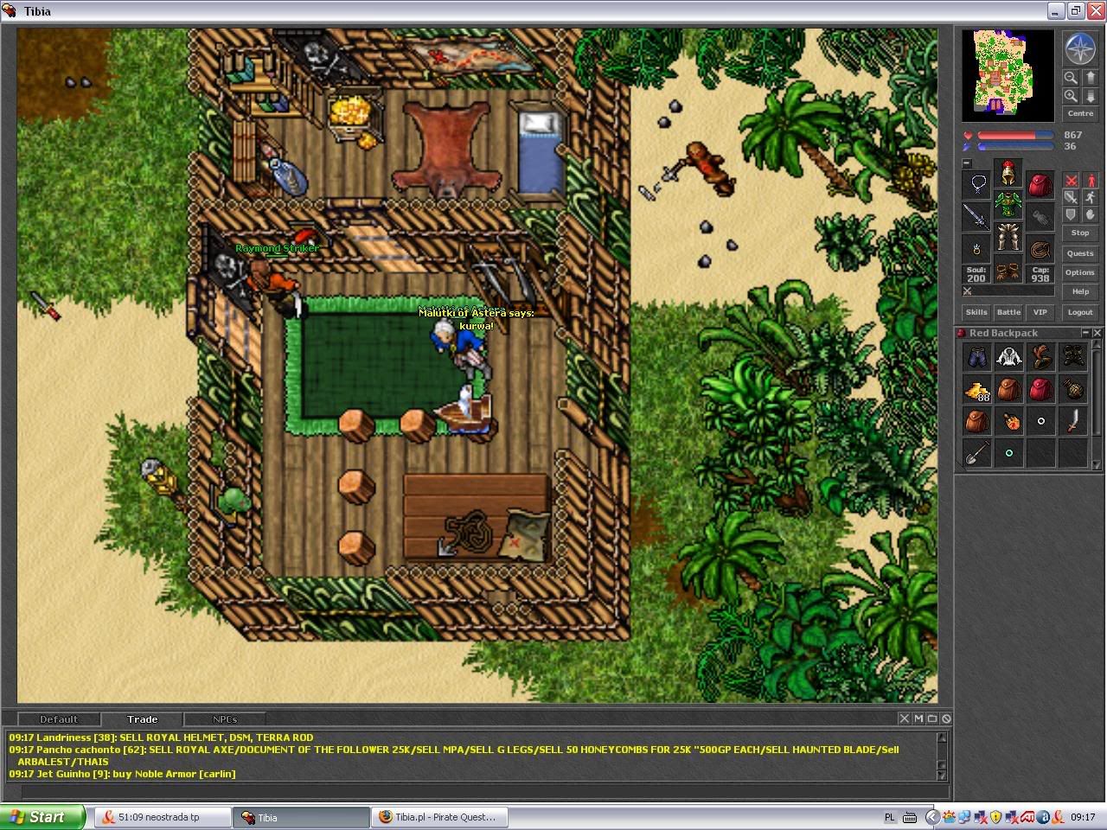Select the teal ring item
This screenshot has height=830, width=1107.
[x=1009, y=452]
